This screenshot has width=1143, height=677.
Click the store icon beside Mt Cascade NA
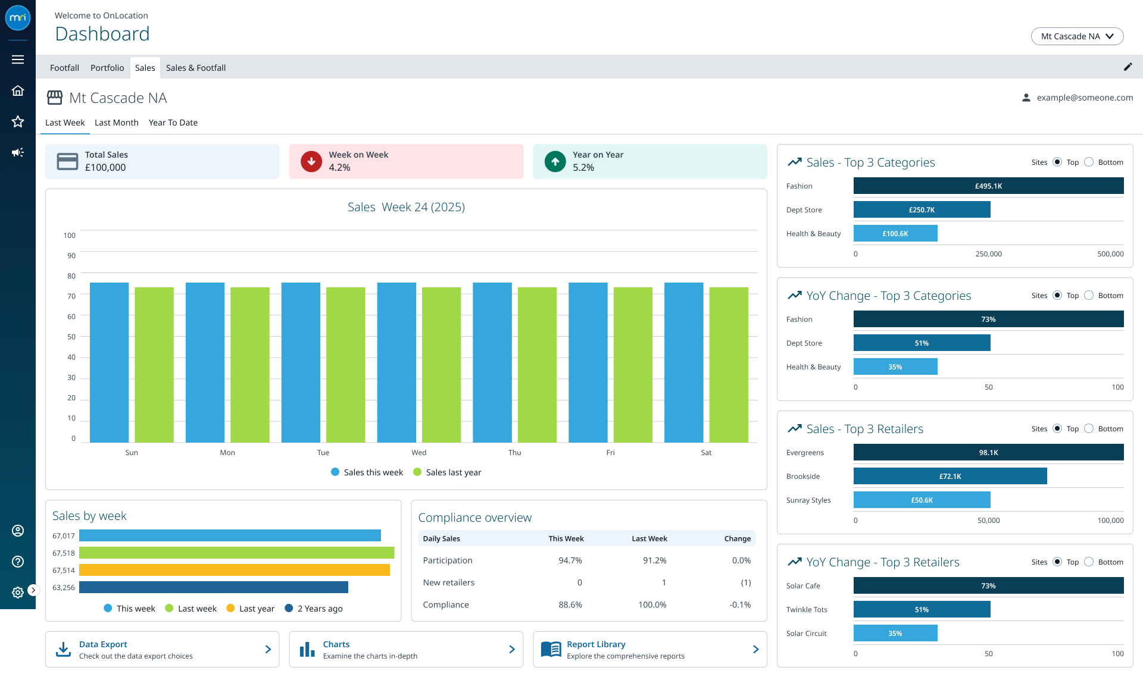(55, 98)
